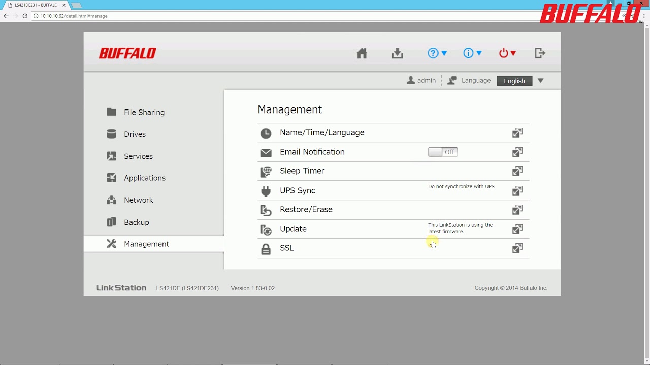Screen dimensions: 650x365
Task: Click Name/Time/Language label
Action: pyautogui.click(x=322, y=132)
